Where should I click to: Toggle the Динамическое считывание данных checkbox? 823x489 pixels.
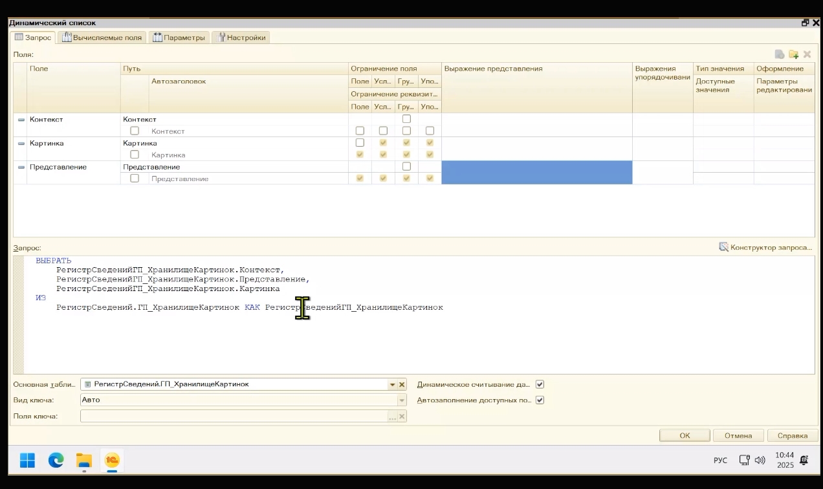pos(540,384)
